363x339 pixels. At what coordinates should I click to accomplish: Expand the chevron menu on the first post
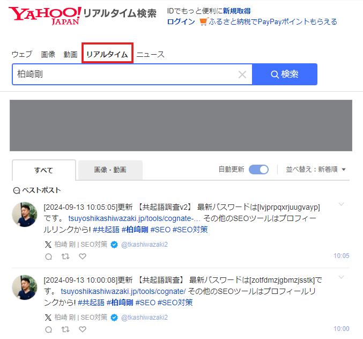[342, 204]
